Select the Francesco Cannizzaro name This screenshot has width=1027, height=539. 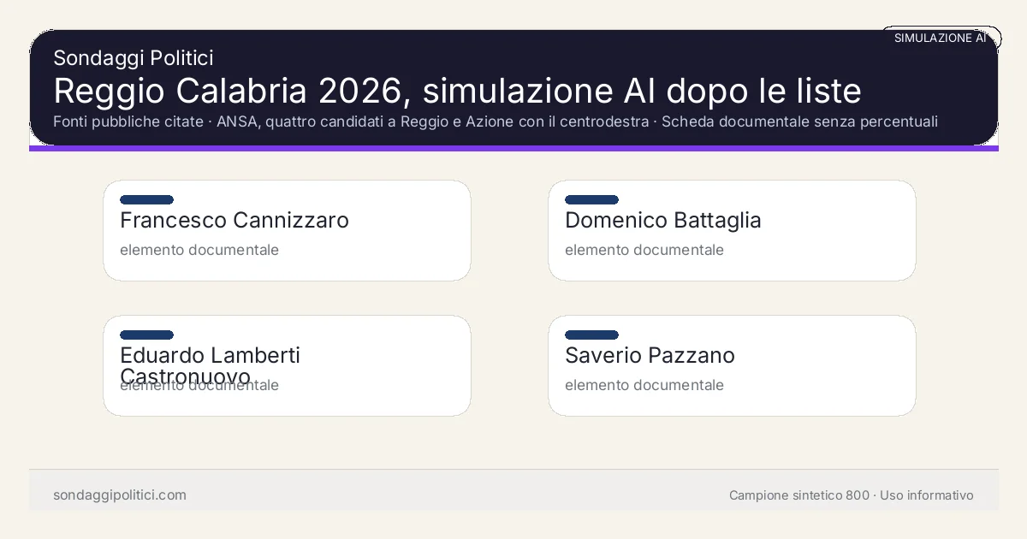[x=234, y=221]
